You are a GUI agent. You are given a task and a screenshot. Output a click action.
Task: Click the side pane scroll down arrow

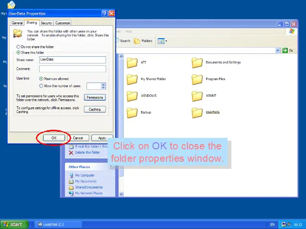click(121, 194)
